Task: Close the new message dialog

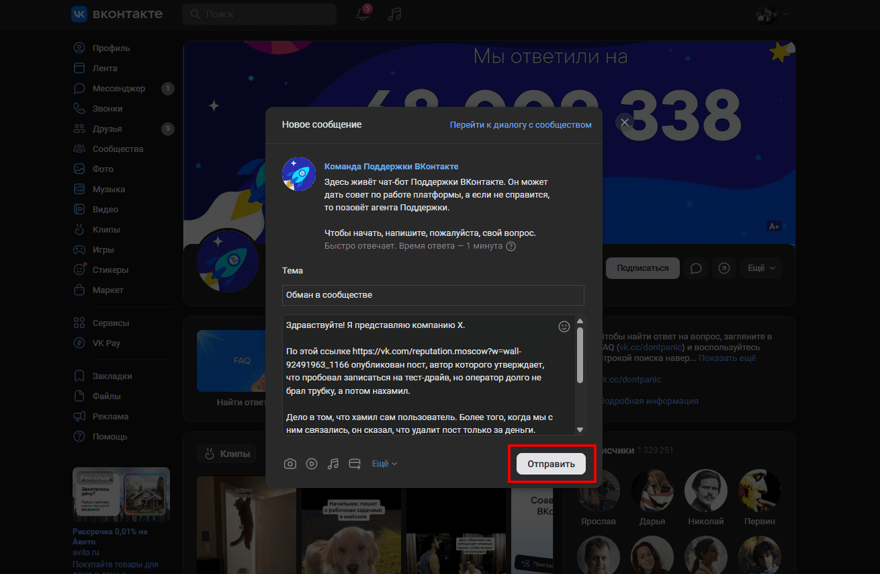Action: tap(625, 122)
